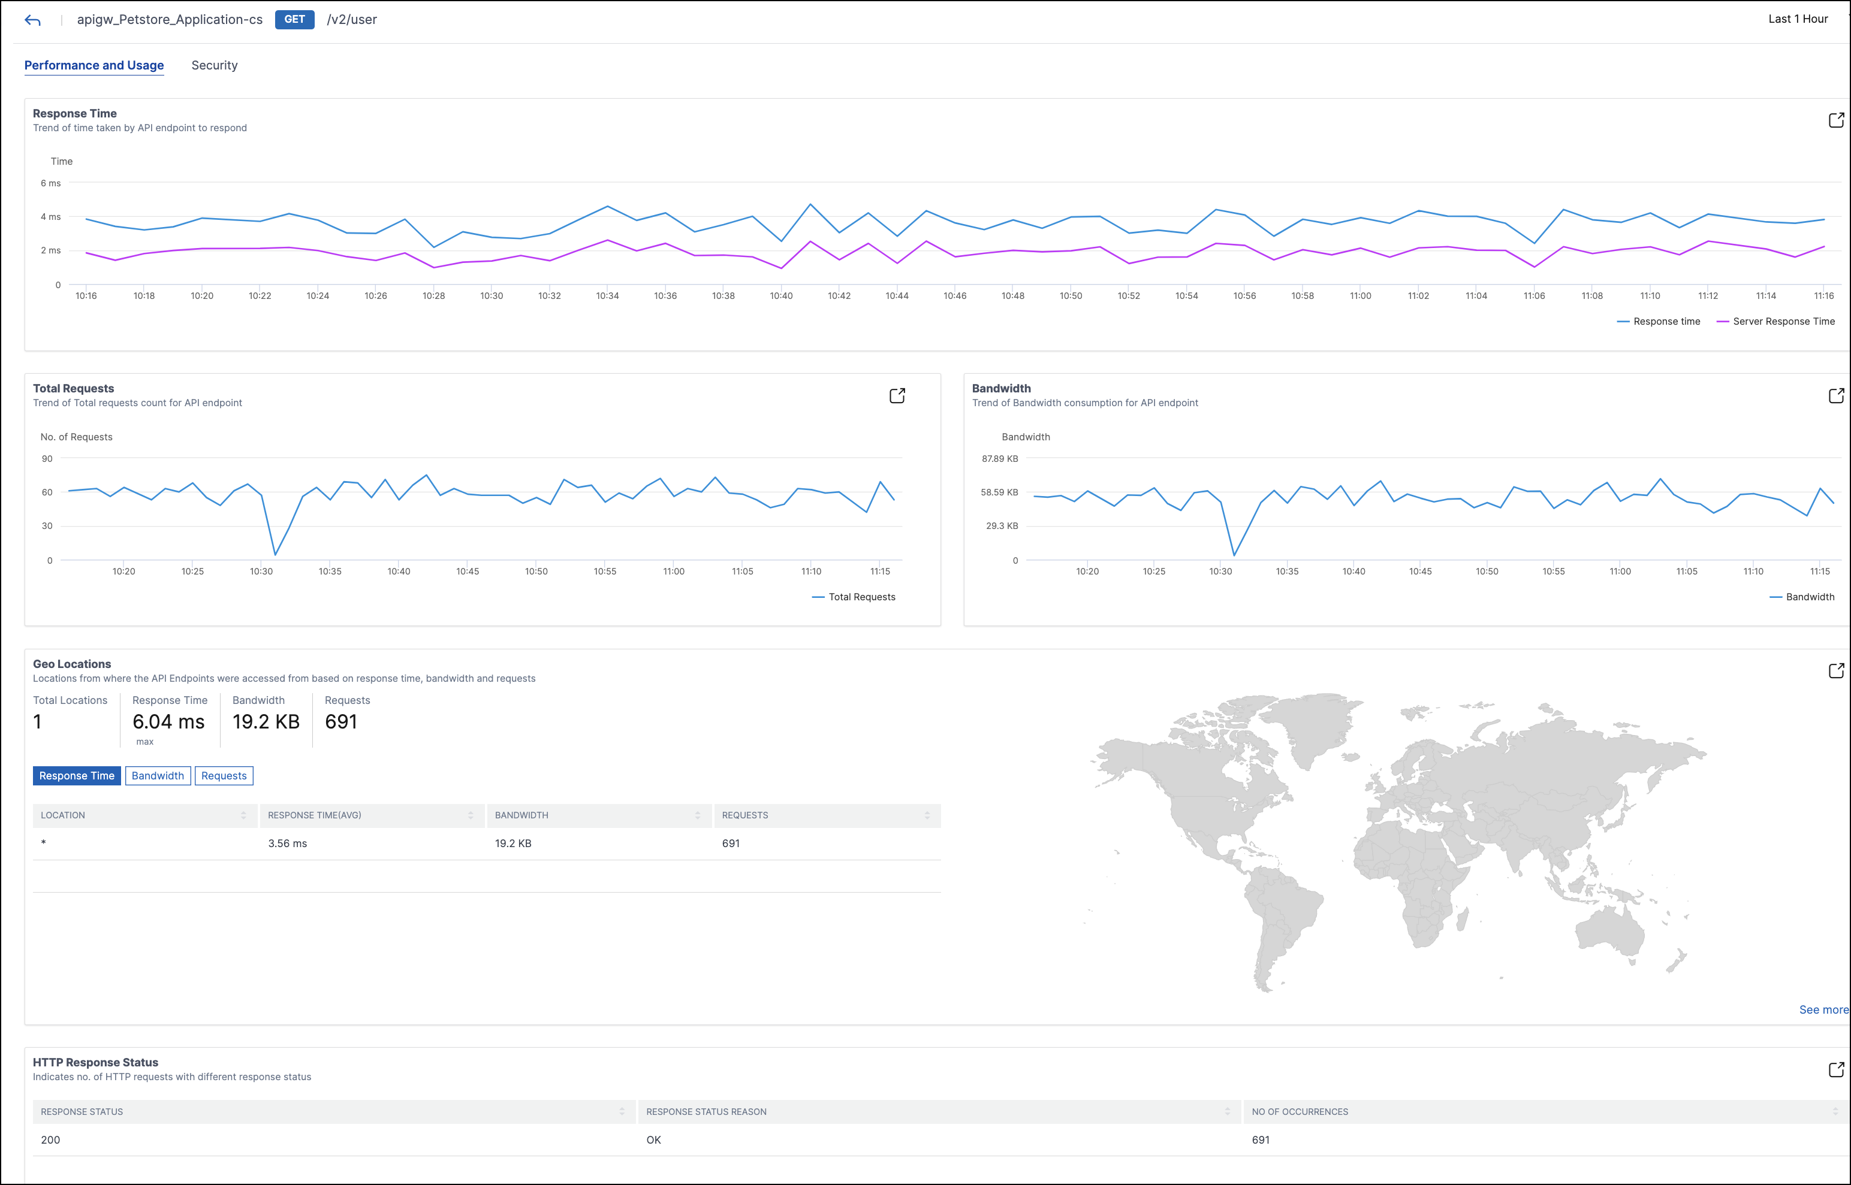1851x1185 pixels.
Task: Expand the Geo Locations panel
Action: click(x=1835, y=671)
